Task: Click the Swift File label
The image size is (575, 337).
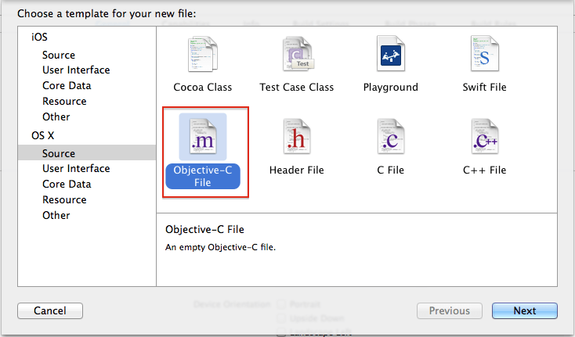Action: pyautogui.click(x=484, y=87)
